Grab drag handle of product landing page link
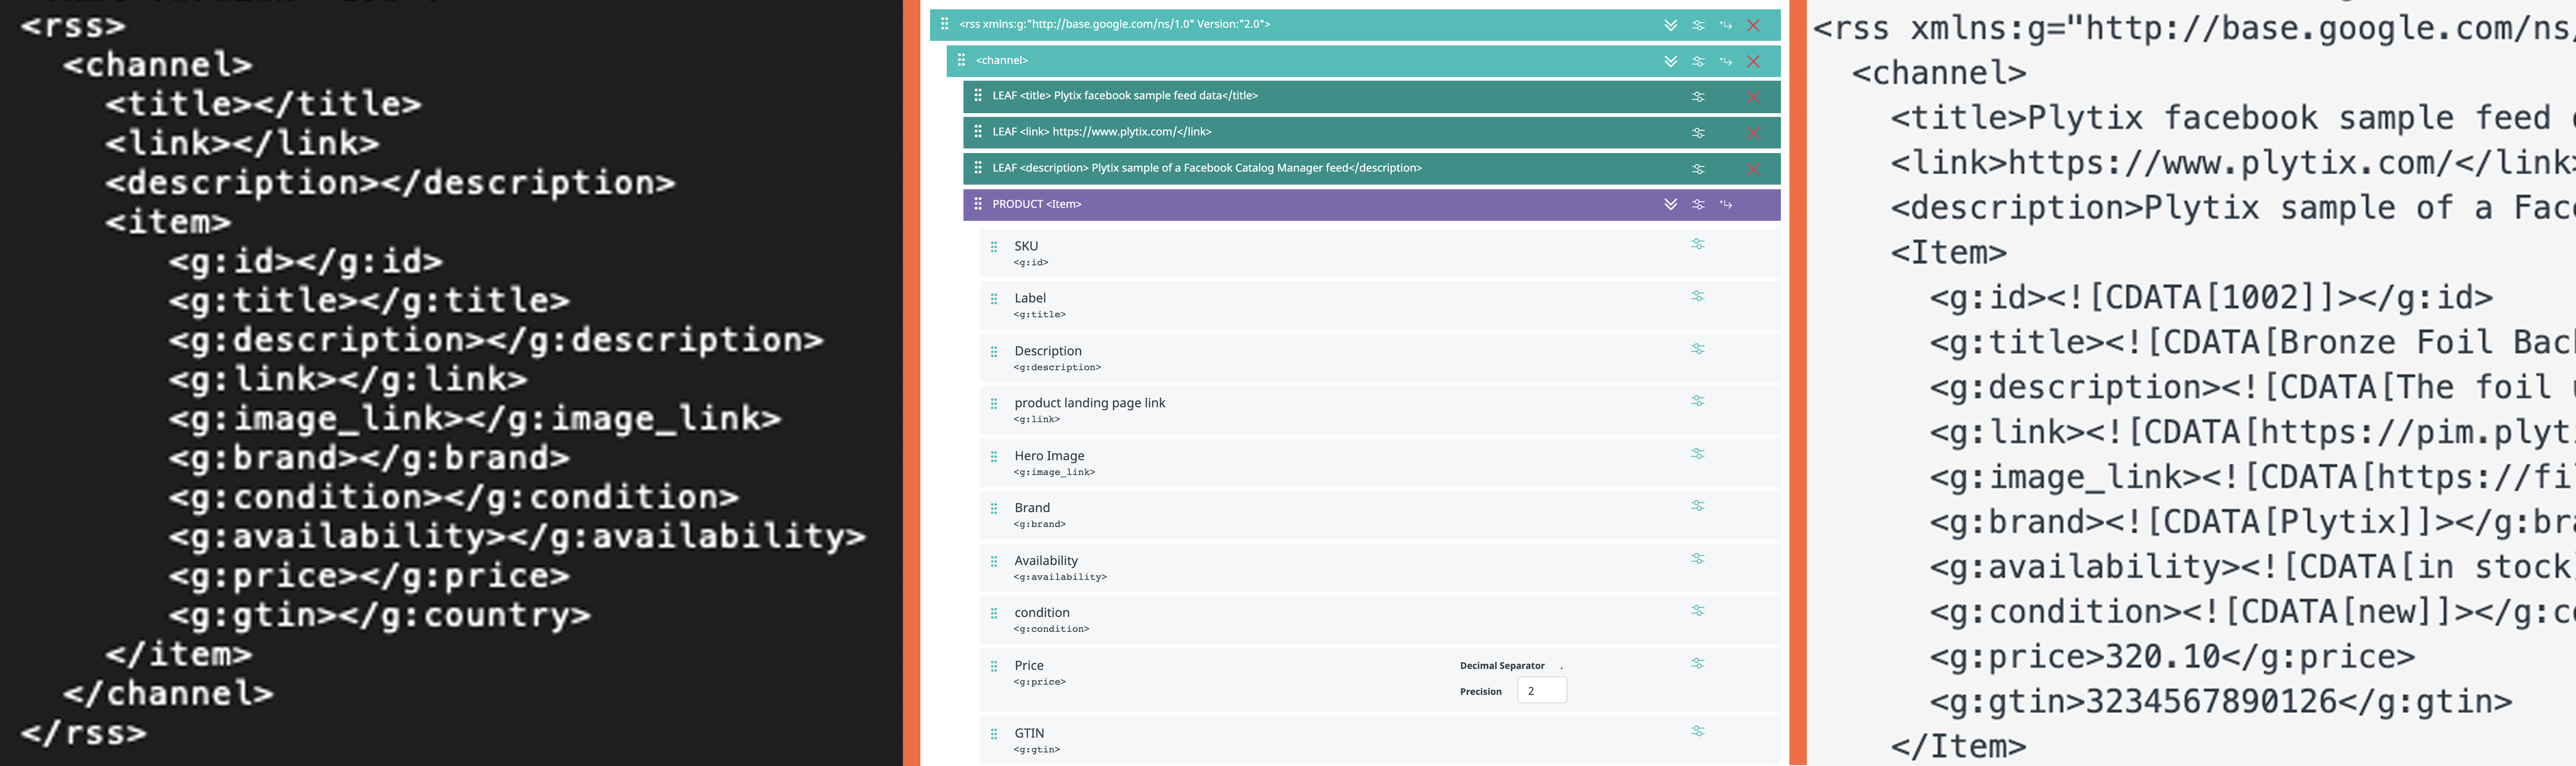Image resolution: width=2576 pixels, height=766 pixels. pyautogui.click(x=994, y=404)
